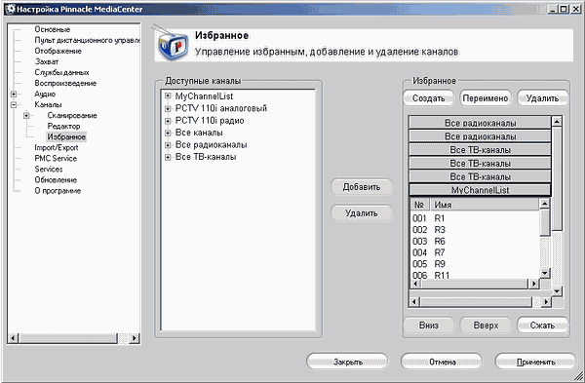Click the Отмена button
The image size is (585, 383).
click(442, 362)
